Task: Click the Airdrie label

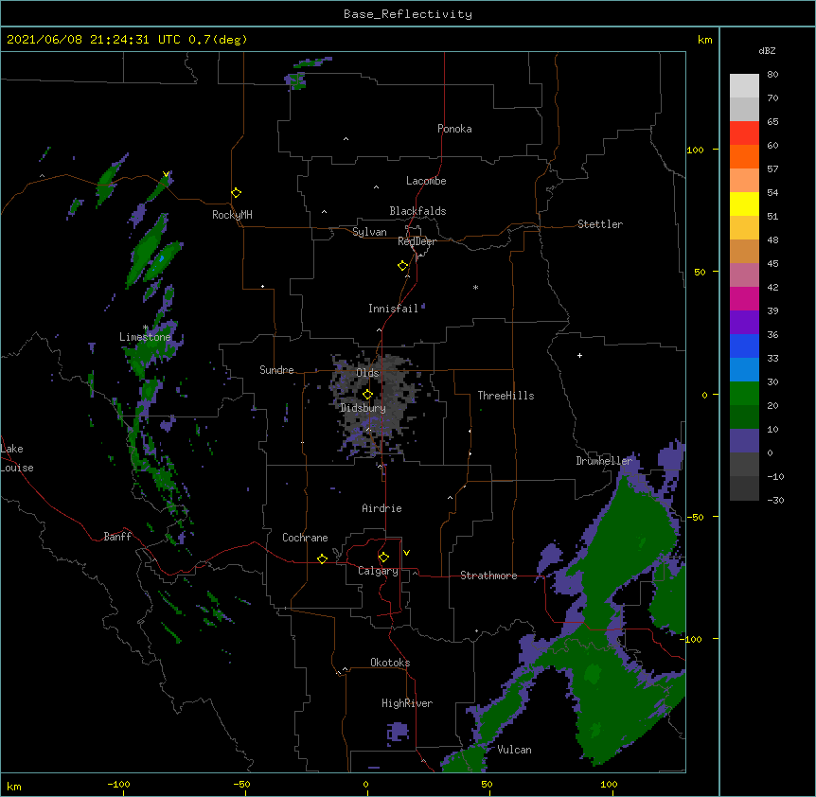Action: [382, 508]
